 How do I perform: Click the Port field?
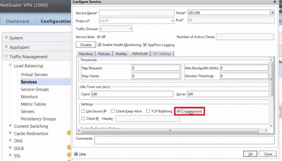tap(231, 20)
